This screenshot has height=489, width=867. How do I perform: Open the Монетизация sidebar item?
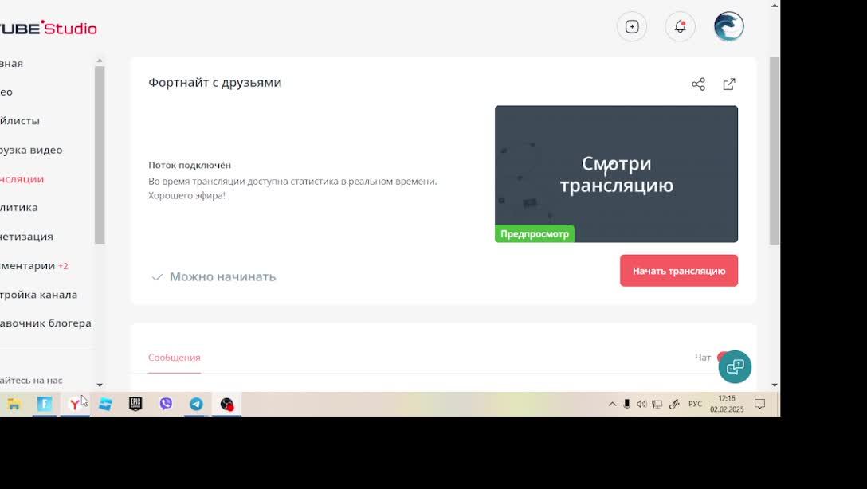point(26,237)
